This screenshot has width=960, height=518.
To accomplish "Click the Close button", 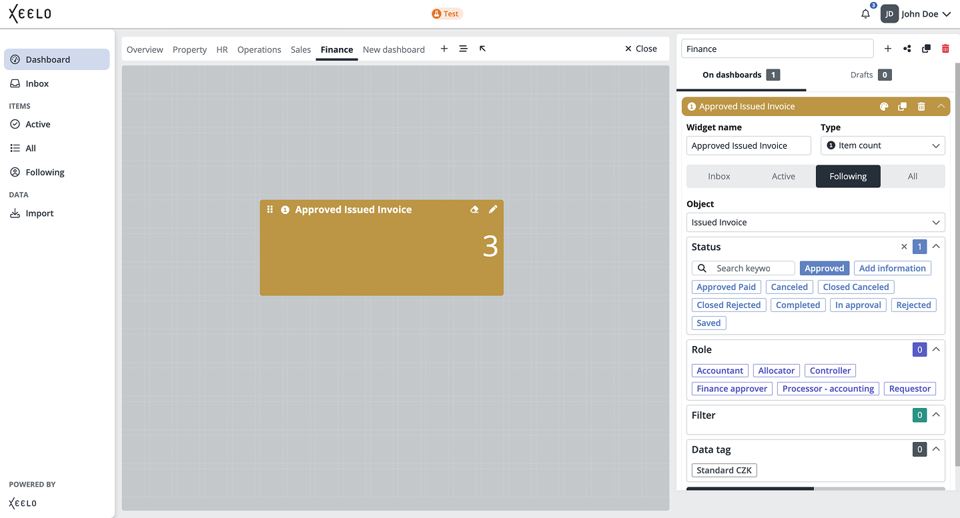I will (640, 49).
